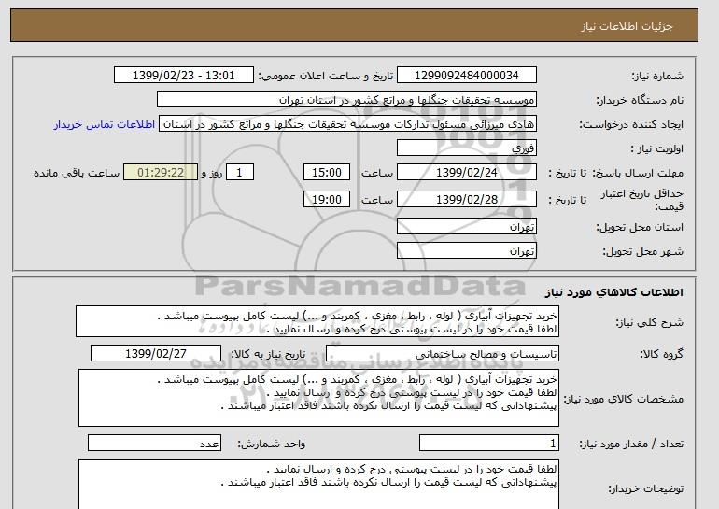Click the نام دستگاه خریدار label

[640, 100]
